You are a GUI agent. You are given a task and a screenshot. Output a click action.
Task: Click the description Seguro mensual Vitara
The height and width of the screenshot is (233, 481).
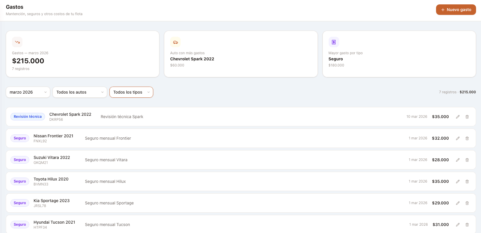coord(106,160)
